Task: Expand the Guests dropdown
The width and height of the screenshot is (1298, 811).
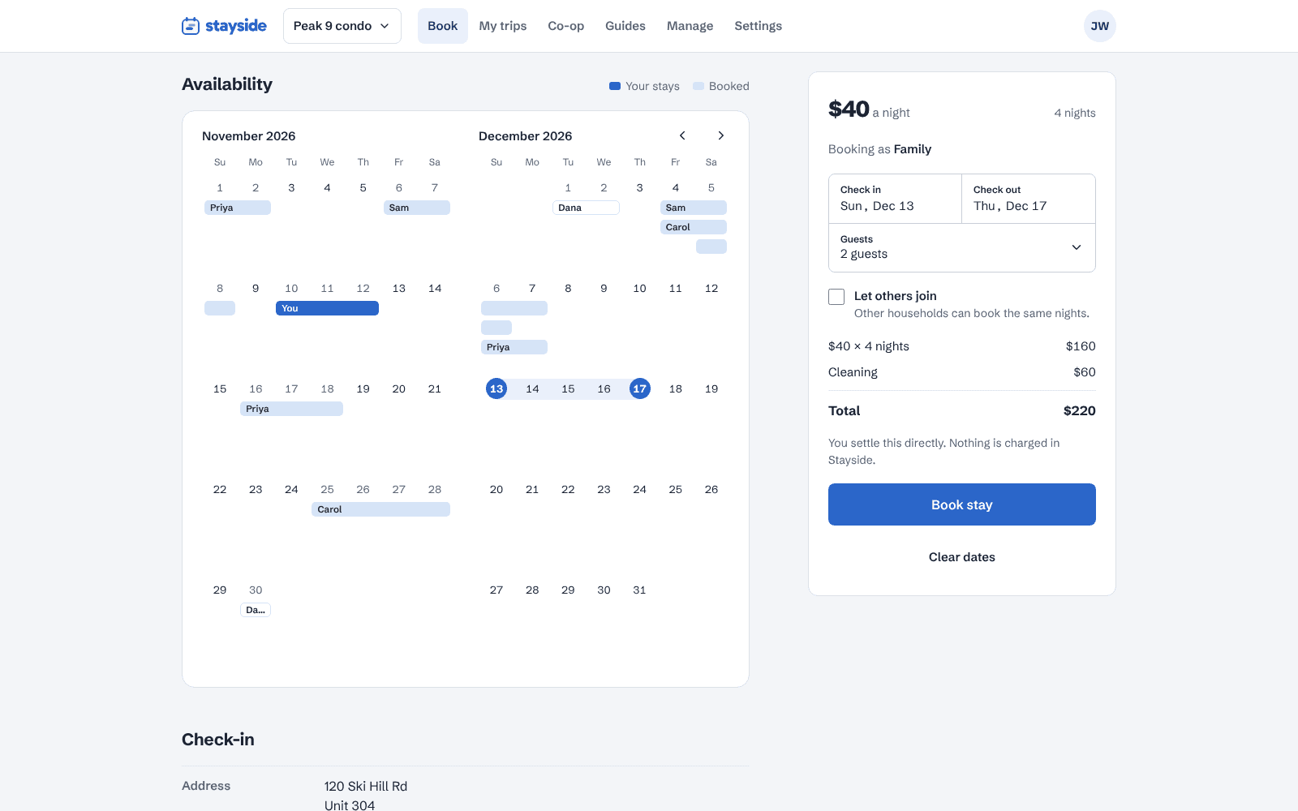Action: click(962, 247)
